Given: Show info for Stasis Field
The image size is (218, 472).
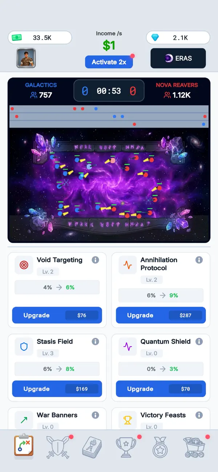Looking at the screenshot, I should 95,341.
